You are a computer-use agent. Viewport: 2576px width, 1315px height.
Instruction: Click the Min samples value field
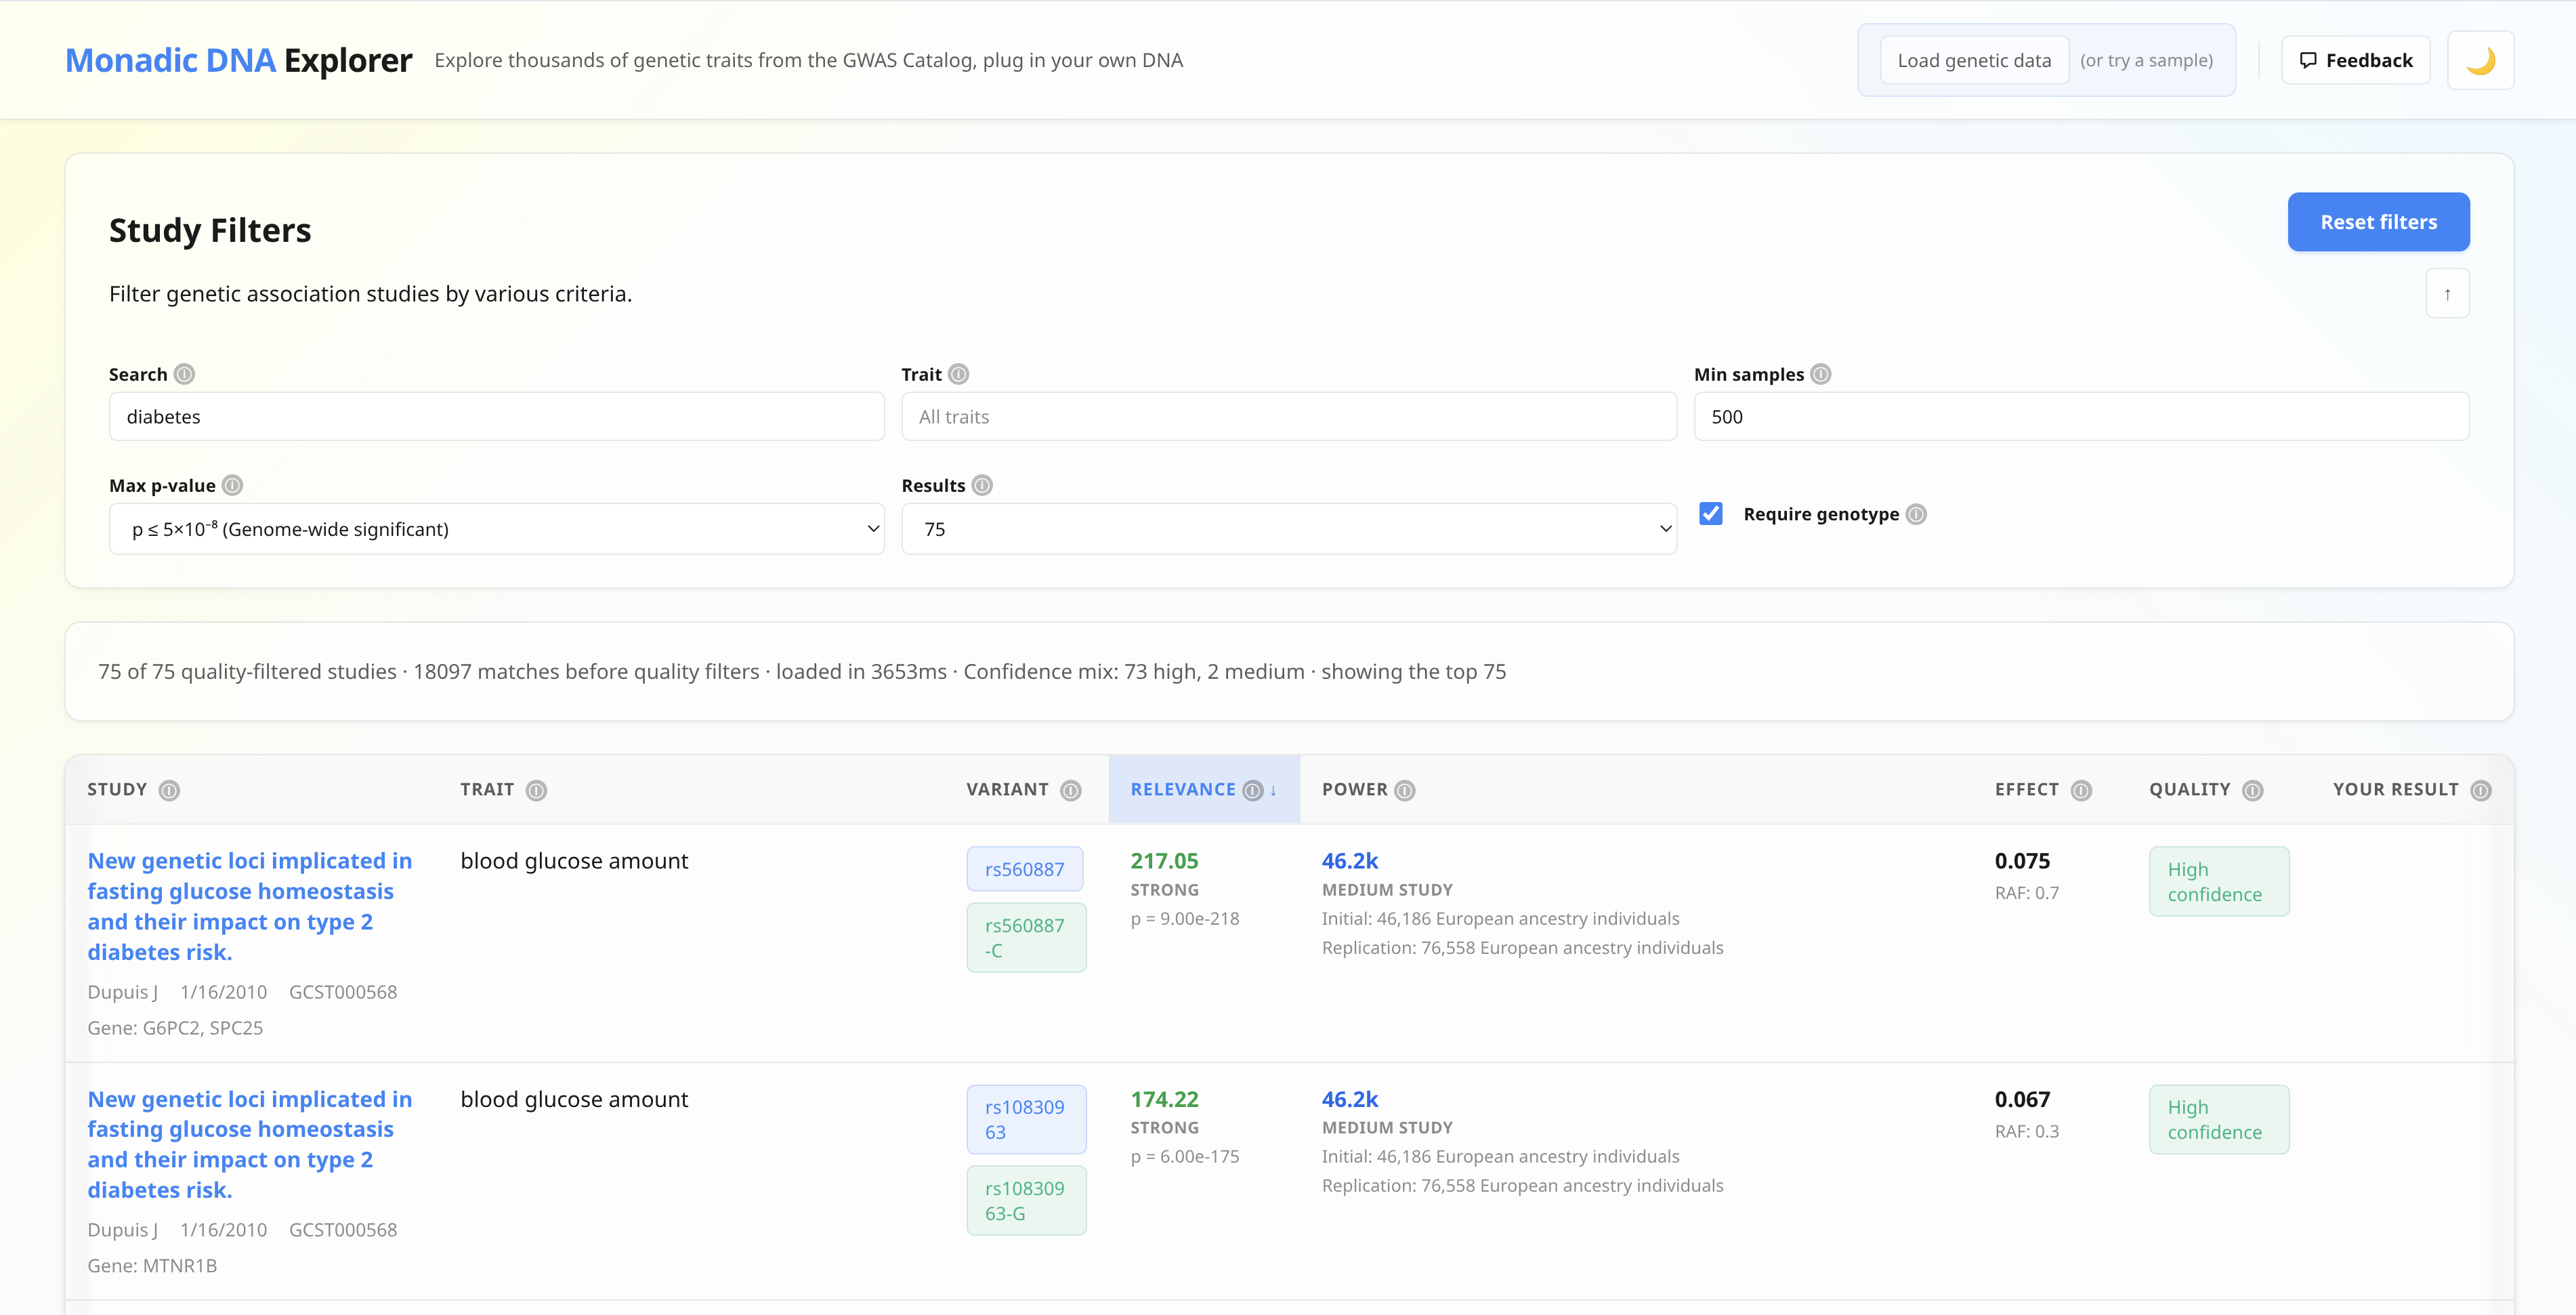pos(2081,416)
